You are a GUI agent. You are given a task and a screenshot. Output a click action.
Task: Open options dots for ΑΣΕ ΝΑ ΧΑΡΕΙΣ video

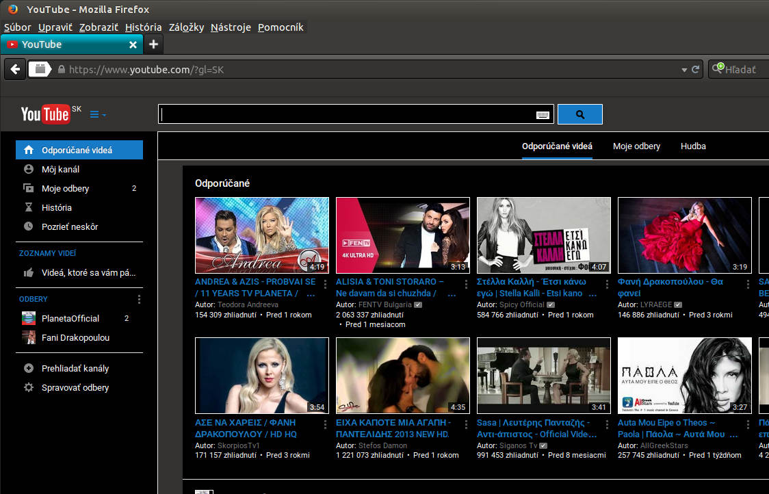[x=325, y=425]
